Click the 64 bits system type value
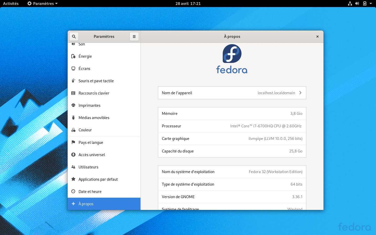Viewport: 376px width, 235px height. [296, 184]
